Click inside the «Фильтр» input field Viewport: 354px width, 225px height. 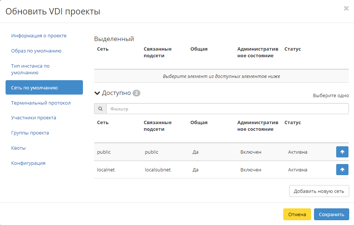tap(227, 109)
